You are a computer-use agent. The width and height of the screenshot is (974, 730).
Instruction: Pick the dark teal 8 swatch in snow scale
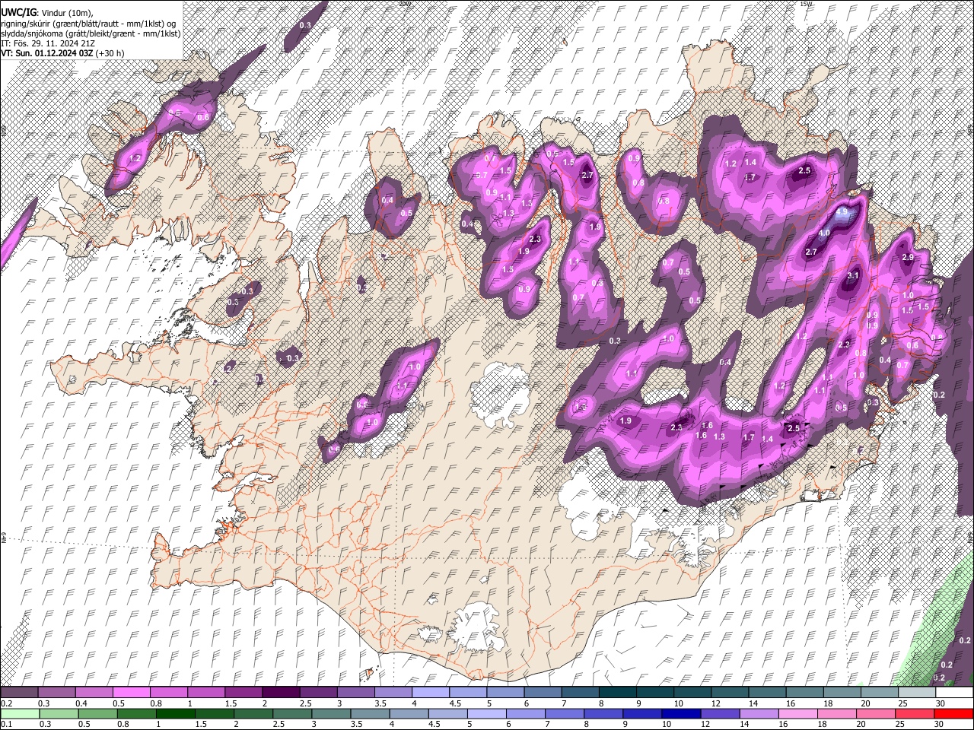[x=617, y=693]
